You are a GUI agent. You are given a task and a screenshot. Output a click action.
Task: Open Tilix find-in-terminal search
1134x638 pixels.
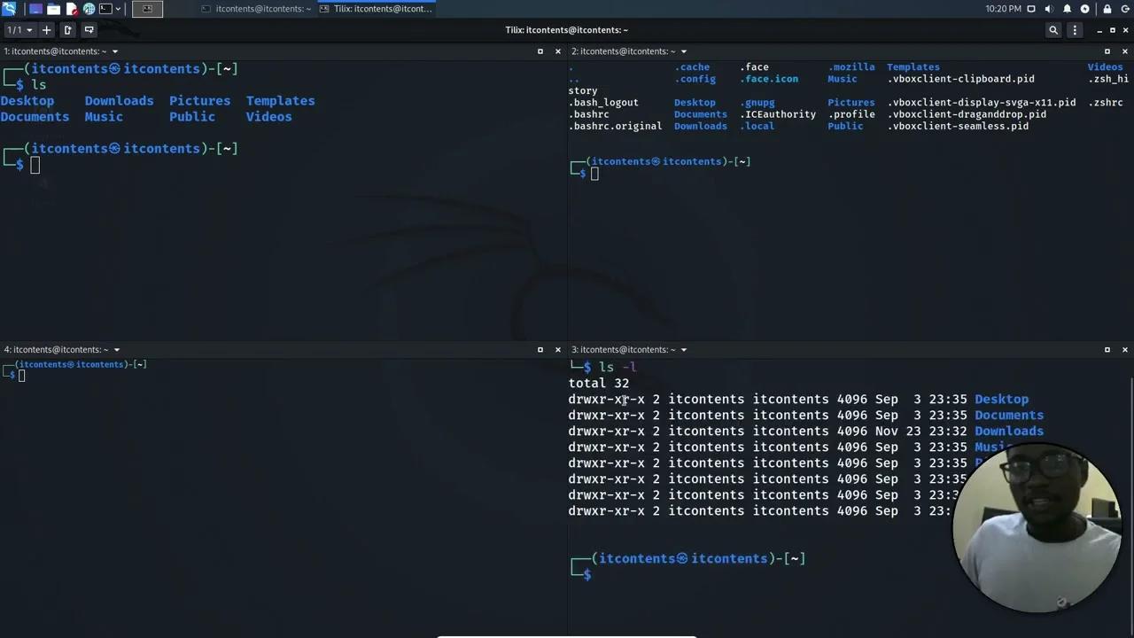coord(1053,30)
